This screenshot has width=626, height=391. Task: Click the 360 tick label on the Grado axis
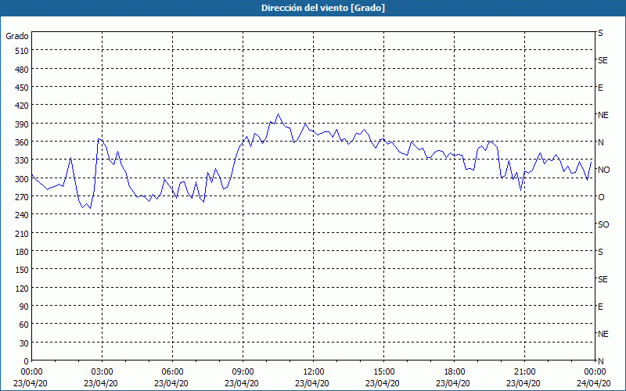tap(22, 142)
